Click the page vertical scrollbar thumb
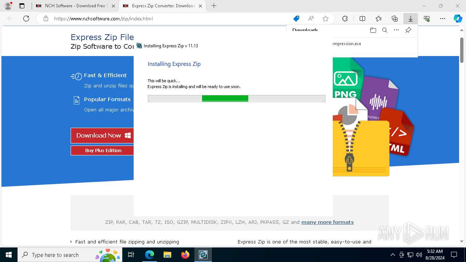This screenshot has height=262, width=466. tap(462, 50)
